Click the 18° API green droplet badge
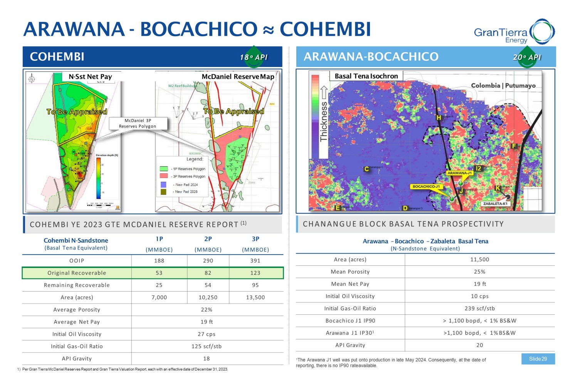Image resolution: width=578 pixels, height=374 pixels. [x=254, y=57]
